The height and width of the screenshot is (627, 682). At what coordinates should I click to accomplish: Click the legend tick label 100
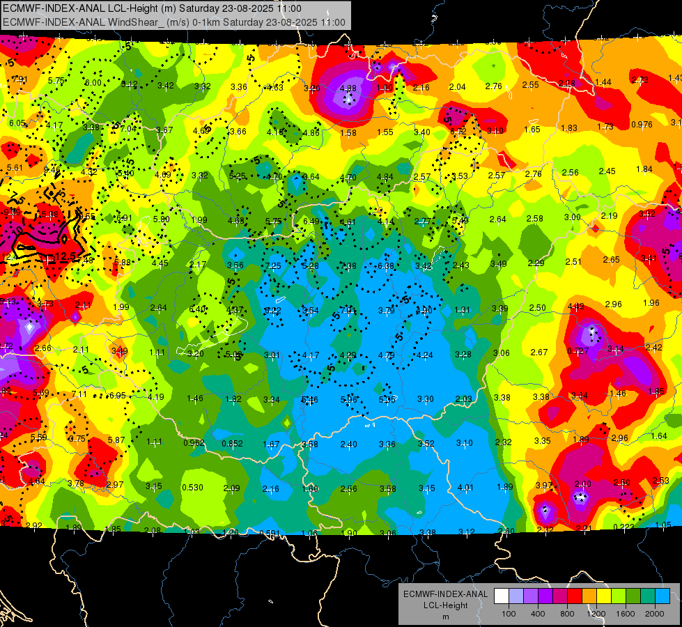[x=509, y=614]
